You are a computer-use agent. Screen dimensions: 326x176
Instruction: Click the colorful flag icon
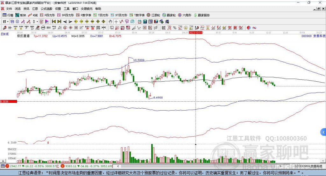point(47,22)
